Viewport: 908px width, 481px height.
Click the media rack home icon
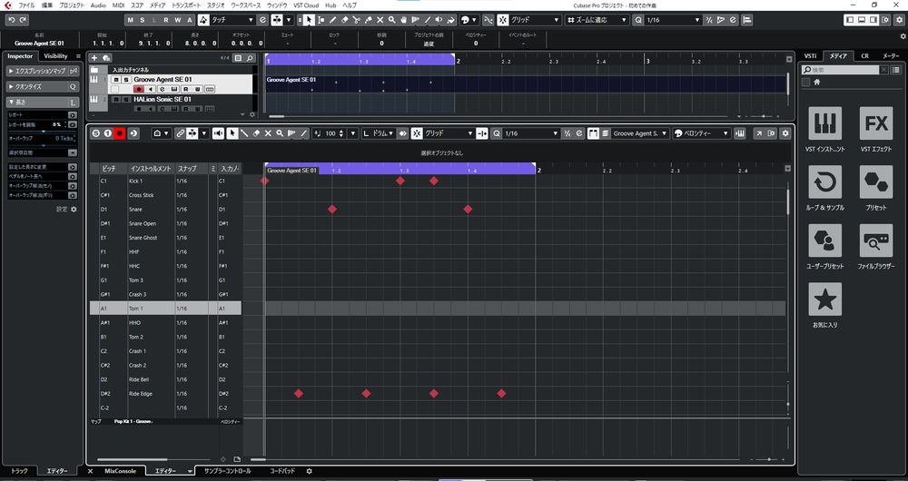coord(817,83)
